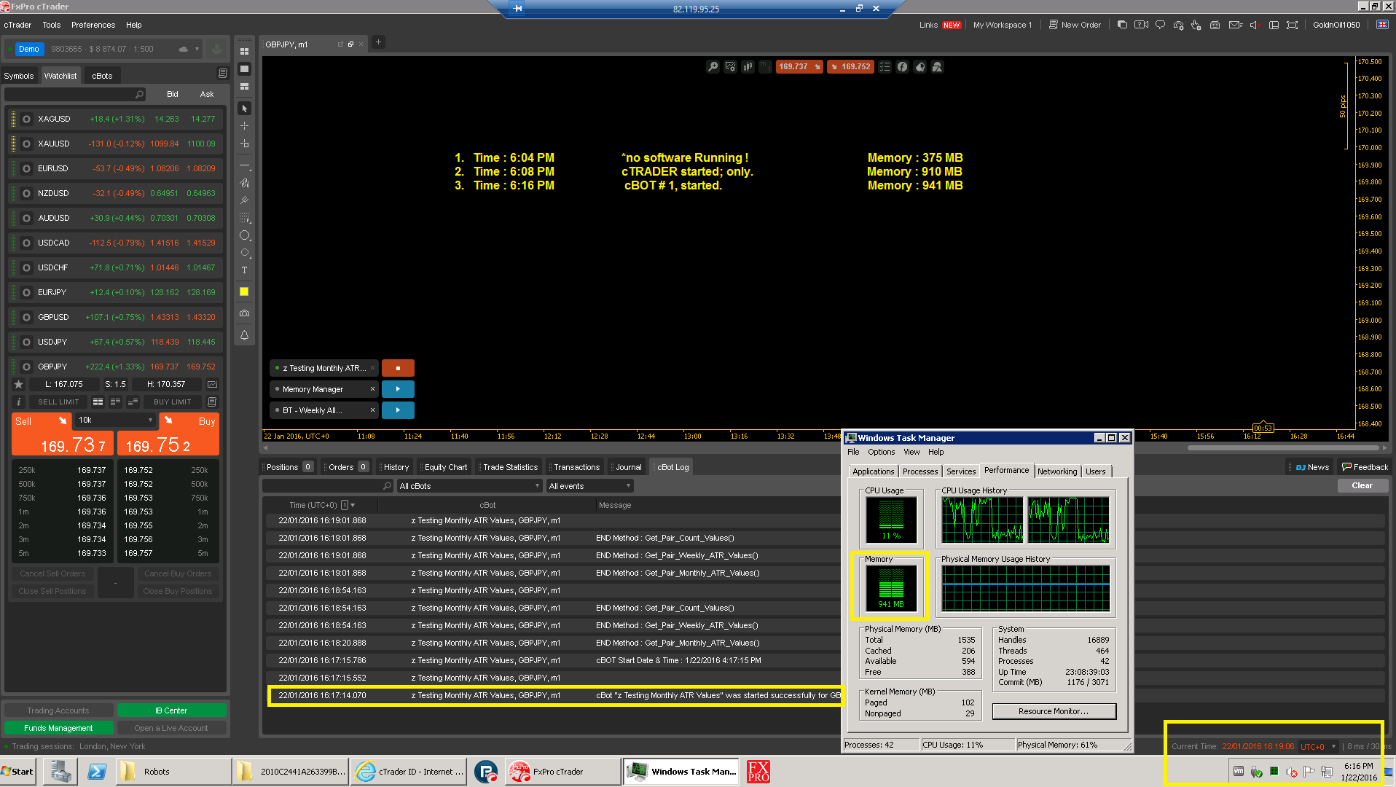Switch to multi-chart grid layout icon
Viewport: 1396px width, 787px height.
[245, 52]
